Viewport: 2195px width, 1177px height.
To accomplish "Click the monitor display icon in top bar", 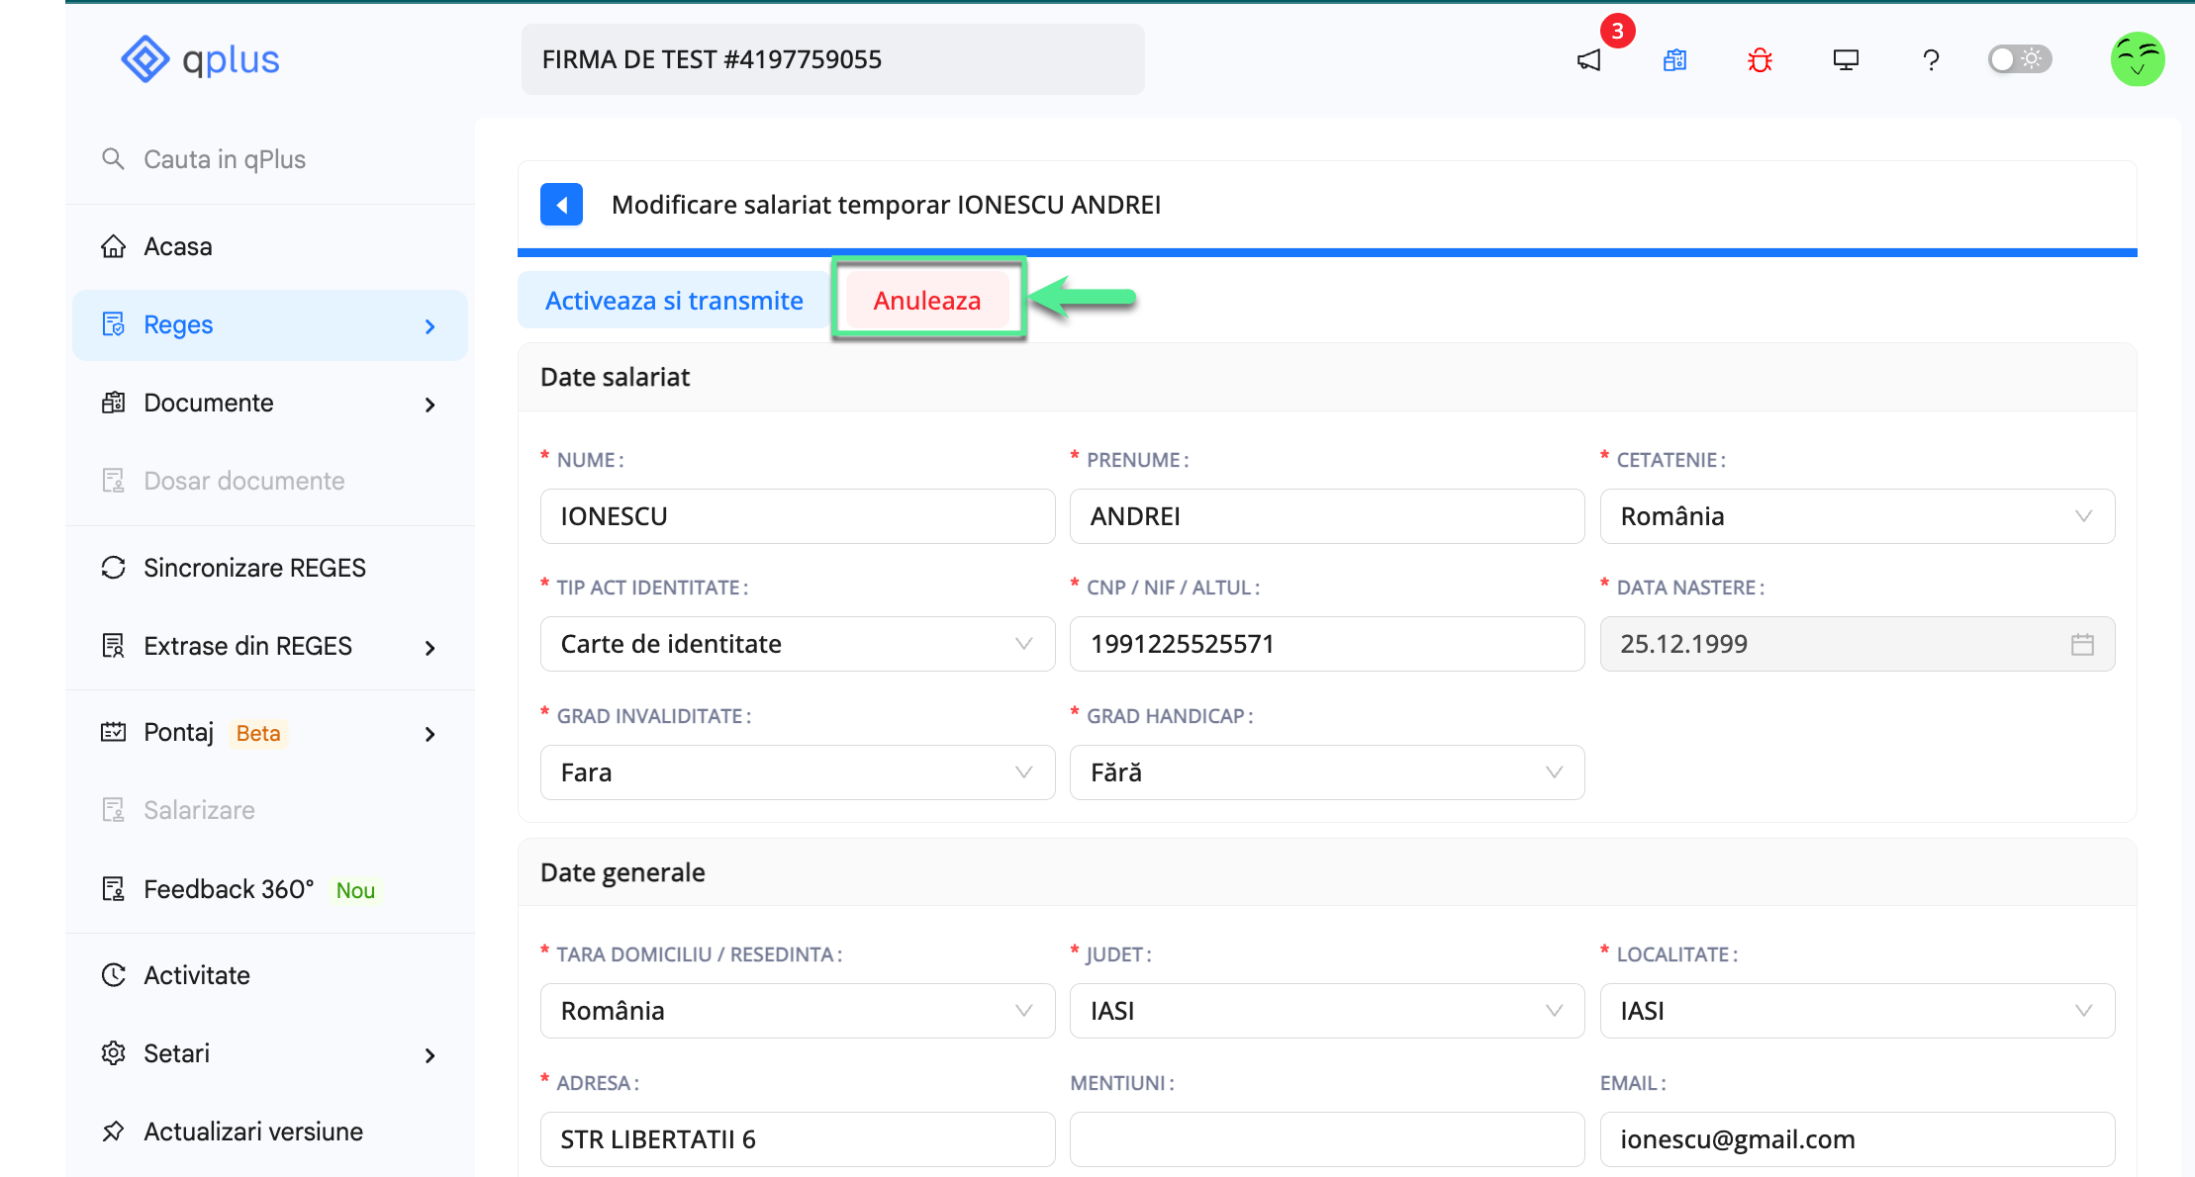I will [1845, 59].
